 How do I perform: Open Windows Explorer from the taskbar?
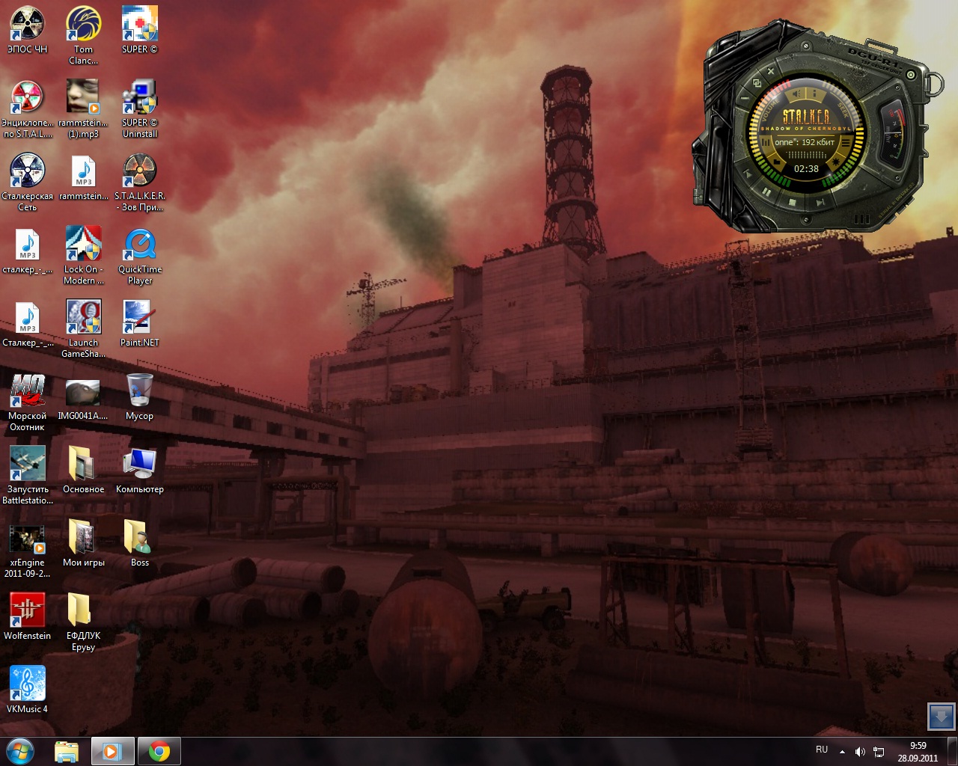click(x=67, y=751)
